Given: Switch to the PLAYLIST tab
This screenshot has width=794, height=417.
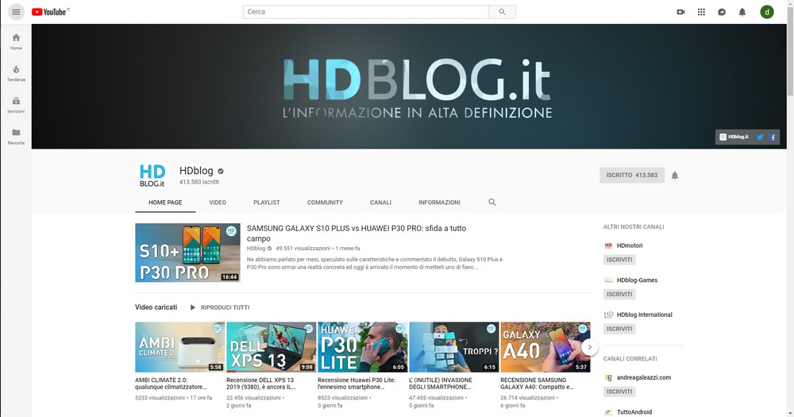Looking at the screenshot, I should tap(267, 203).
